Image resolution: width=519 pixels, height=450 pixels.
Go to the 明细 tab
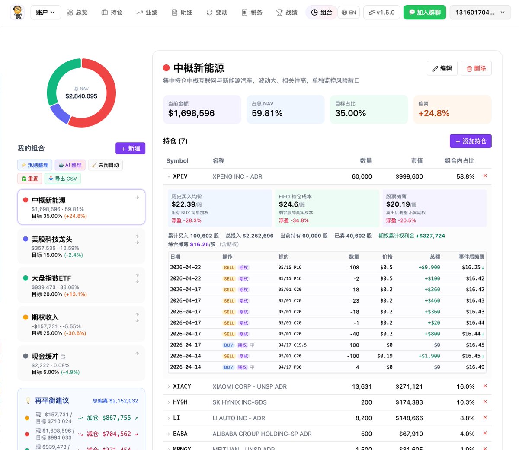(x=182, y=13)
